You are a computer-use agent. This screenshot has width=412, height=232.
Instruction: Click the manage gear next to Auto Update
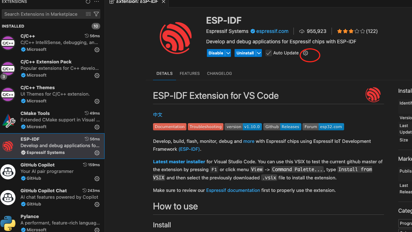click(x=305, y=53)
